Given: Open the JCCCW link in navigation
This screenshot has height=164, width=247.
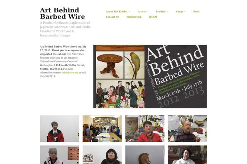Looking at the screenshot, I should pyautogui.click(x=153, y=17).
